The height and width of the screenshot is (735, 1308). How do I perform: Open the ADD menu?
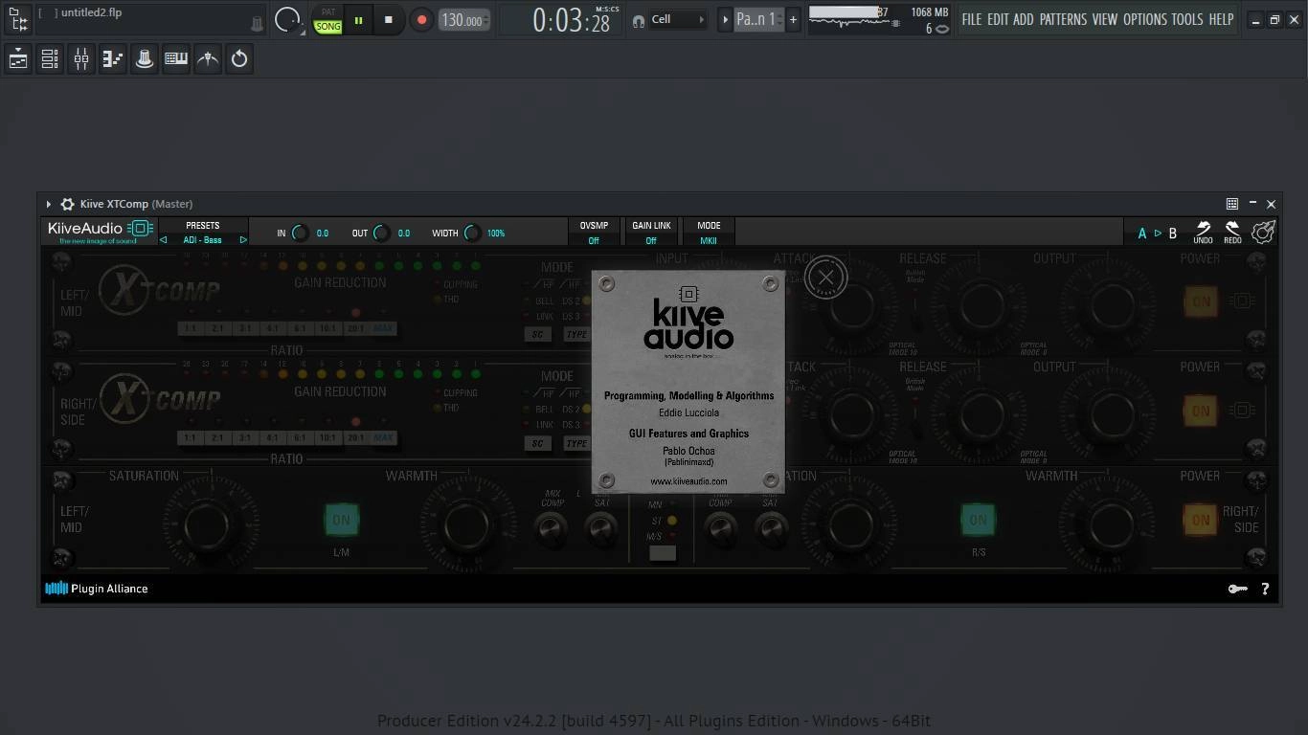coord(1024,19)
